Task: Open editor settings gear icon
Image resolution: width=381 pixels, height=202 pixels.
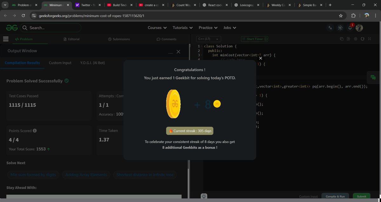Action: point(355,39)
